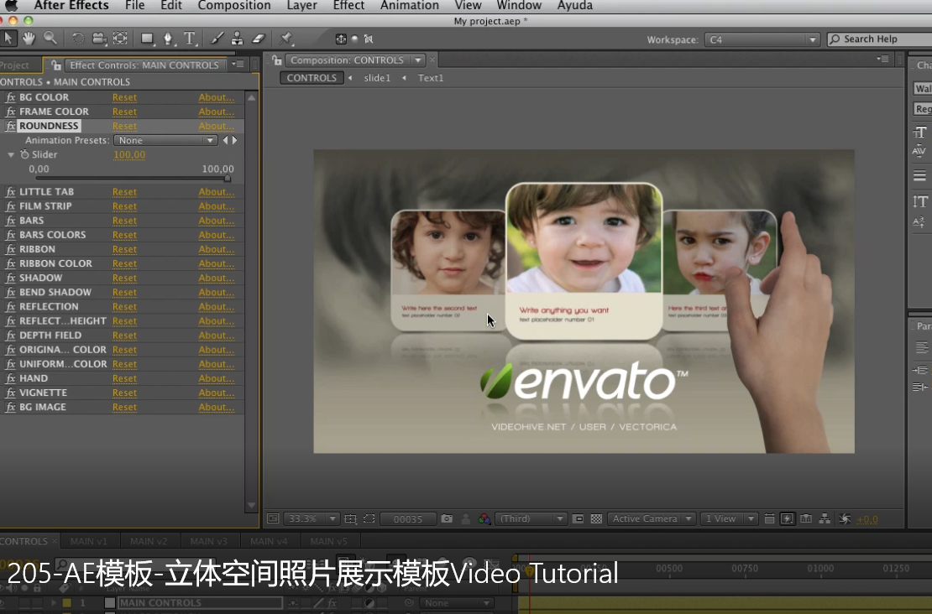Show channel and color management settings

[484, 519]
